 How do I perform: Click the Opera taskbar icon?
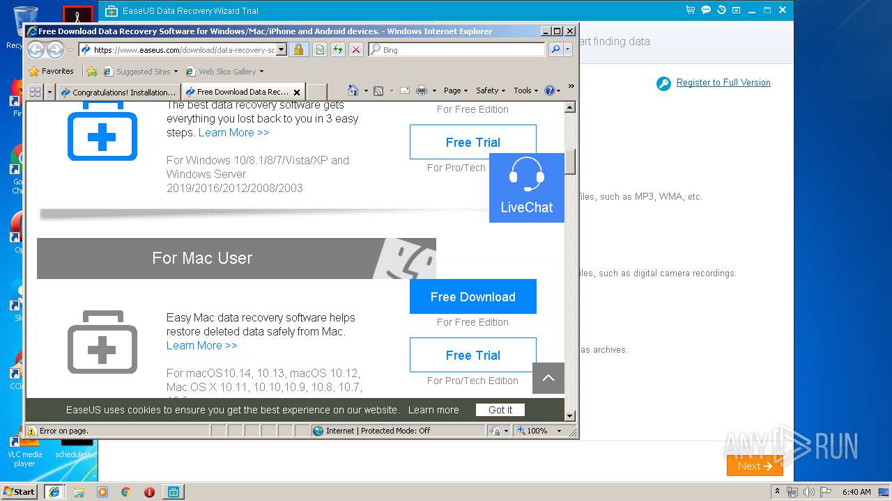coord(149,492)
